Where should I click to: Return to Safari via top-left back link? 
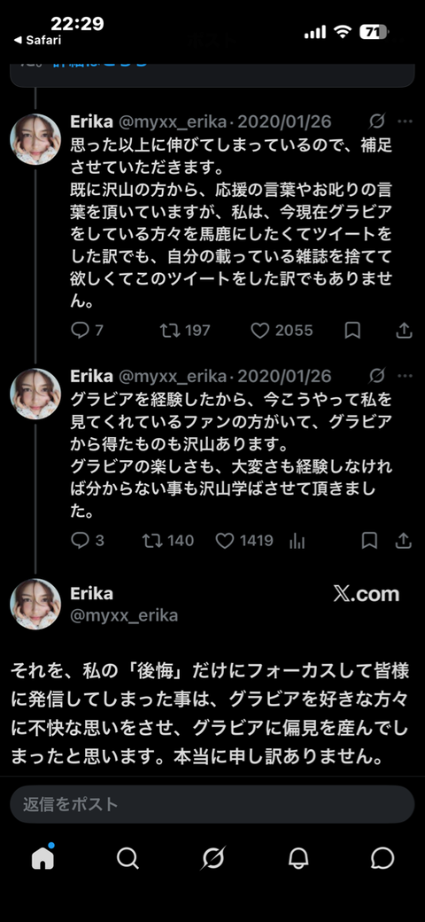tap(37, 40)
